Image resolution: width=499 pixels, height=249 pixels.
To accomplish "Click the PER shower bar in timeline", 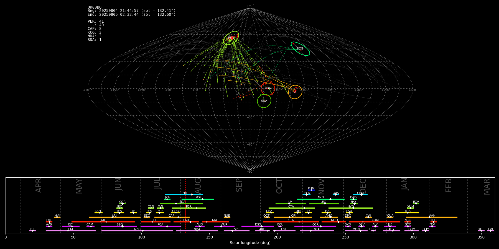I will click(189, 208).
